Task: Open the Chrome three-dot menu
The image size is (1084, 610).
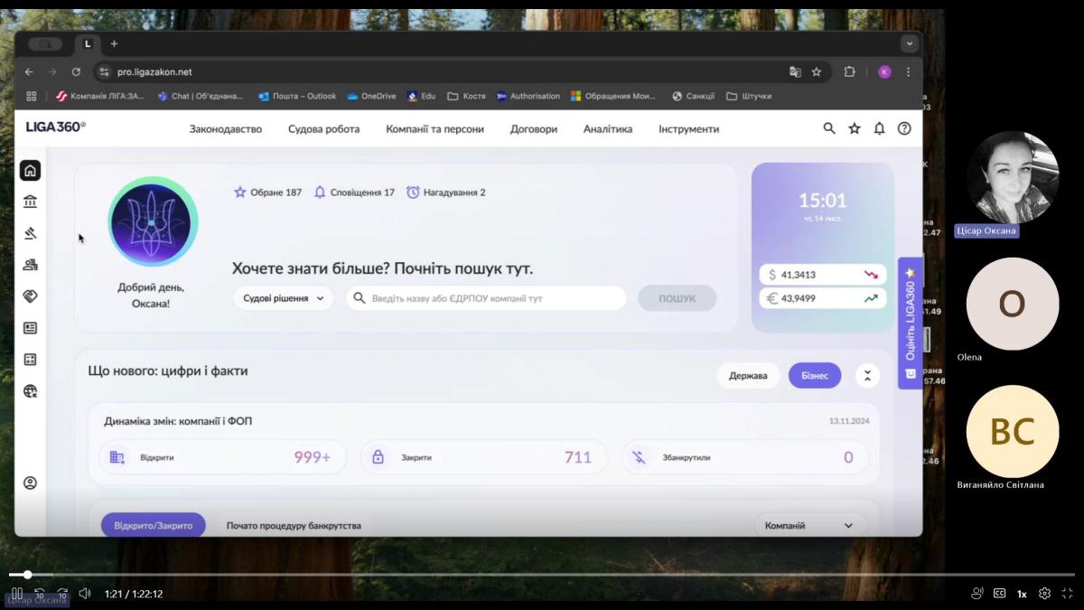Action: point(908,71)
